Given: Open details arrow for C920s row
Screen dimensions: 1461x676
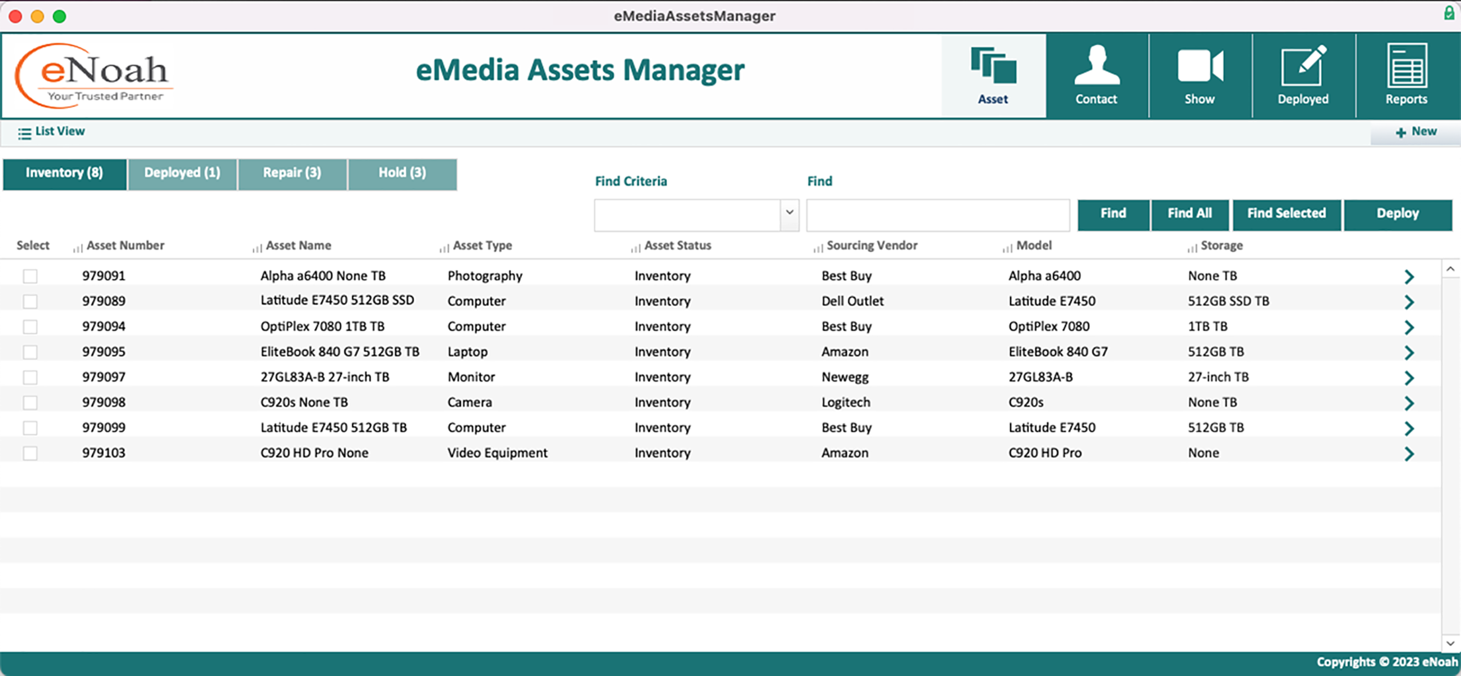Looking at the screenshot, I should [1409, 403].
